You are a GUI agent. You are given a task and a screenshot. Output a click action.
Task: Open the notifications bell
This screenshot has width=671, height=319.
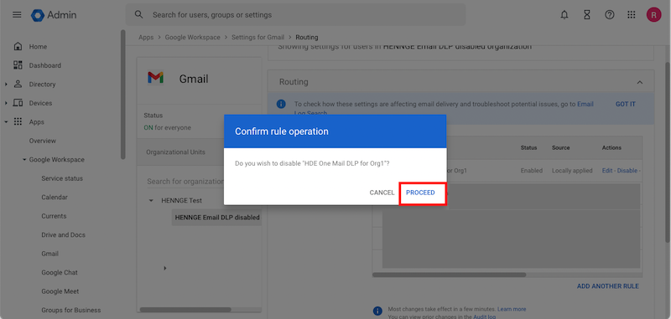pos(564,15)
